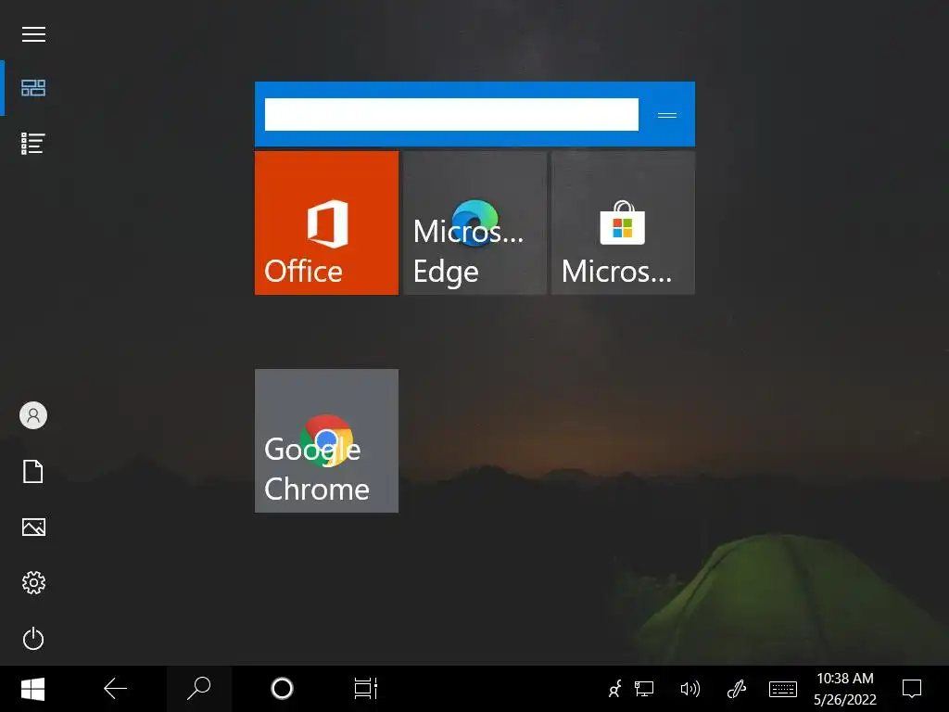Open the Pictures icon in the sidebar
949x712 pixels.
coord(33,527)
